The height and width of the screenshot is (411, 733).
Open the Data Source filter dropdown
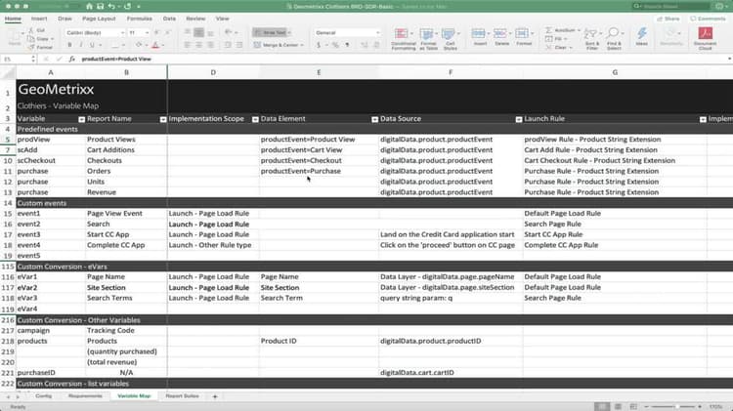pyautogui.click(x=518, y=119)
